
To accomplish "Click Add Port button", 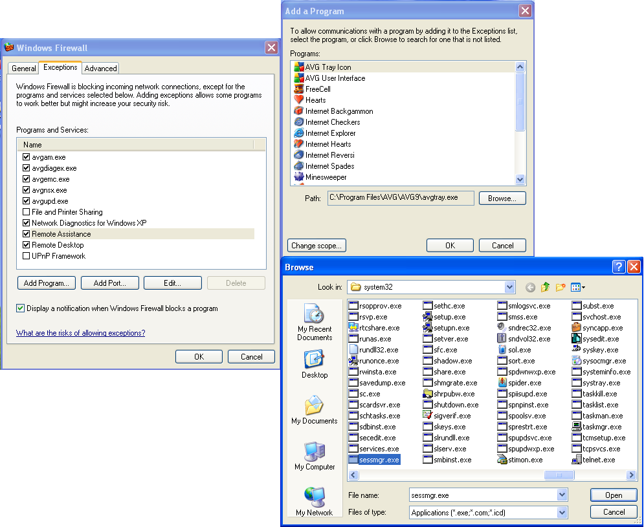I will click(x=109, y=283).
